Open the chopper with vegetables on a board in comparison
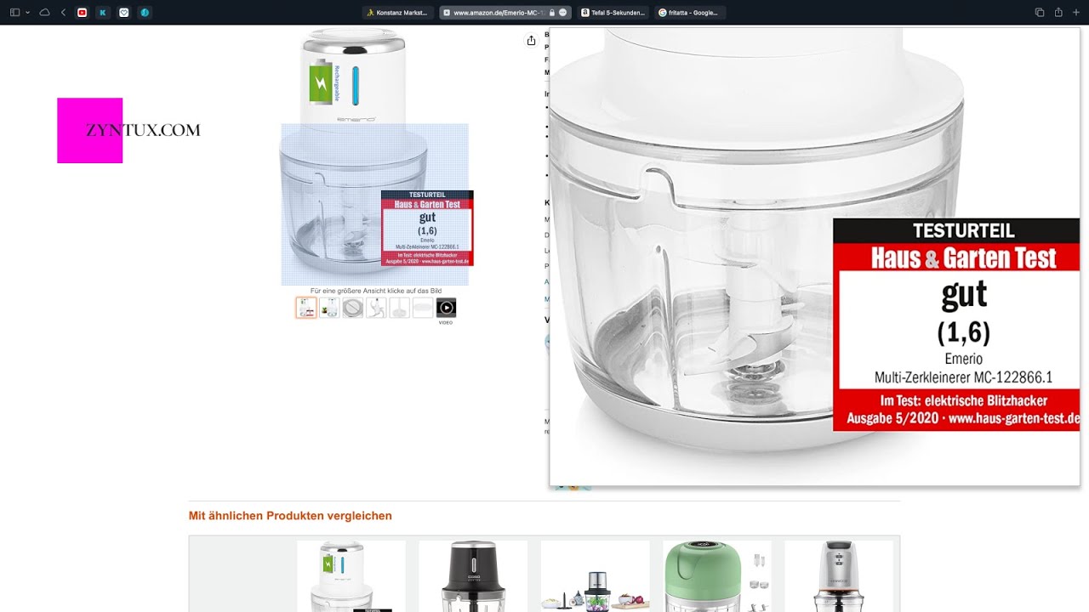This screenshot has height=612, width=1089. coord(596,576)
